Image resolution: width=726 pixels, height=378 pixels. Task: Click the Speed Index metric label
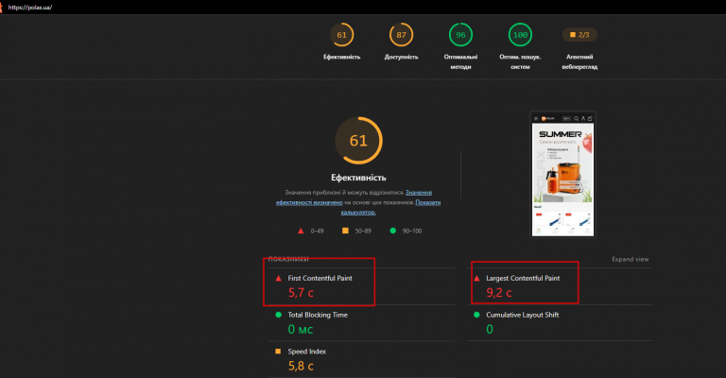pyautogui.click(x=306, y=352)
